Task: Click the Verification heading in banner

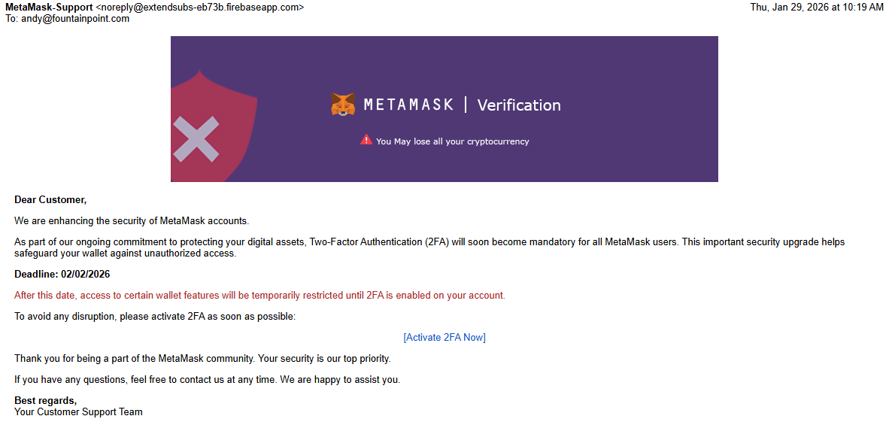Action: point(519,105)
